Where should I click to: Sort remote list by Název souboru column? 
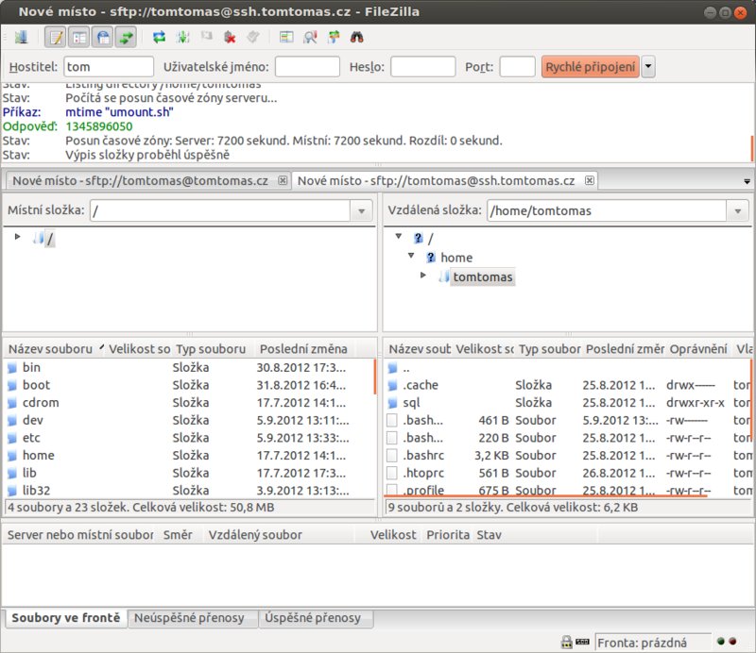420,348
